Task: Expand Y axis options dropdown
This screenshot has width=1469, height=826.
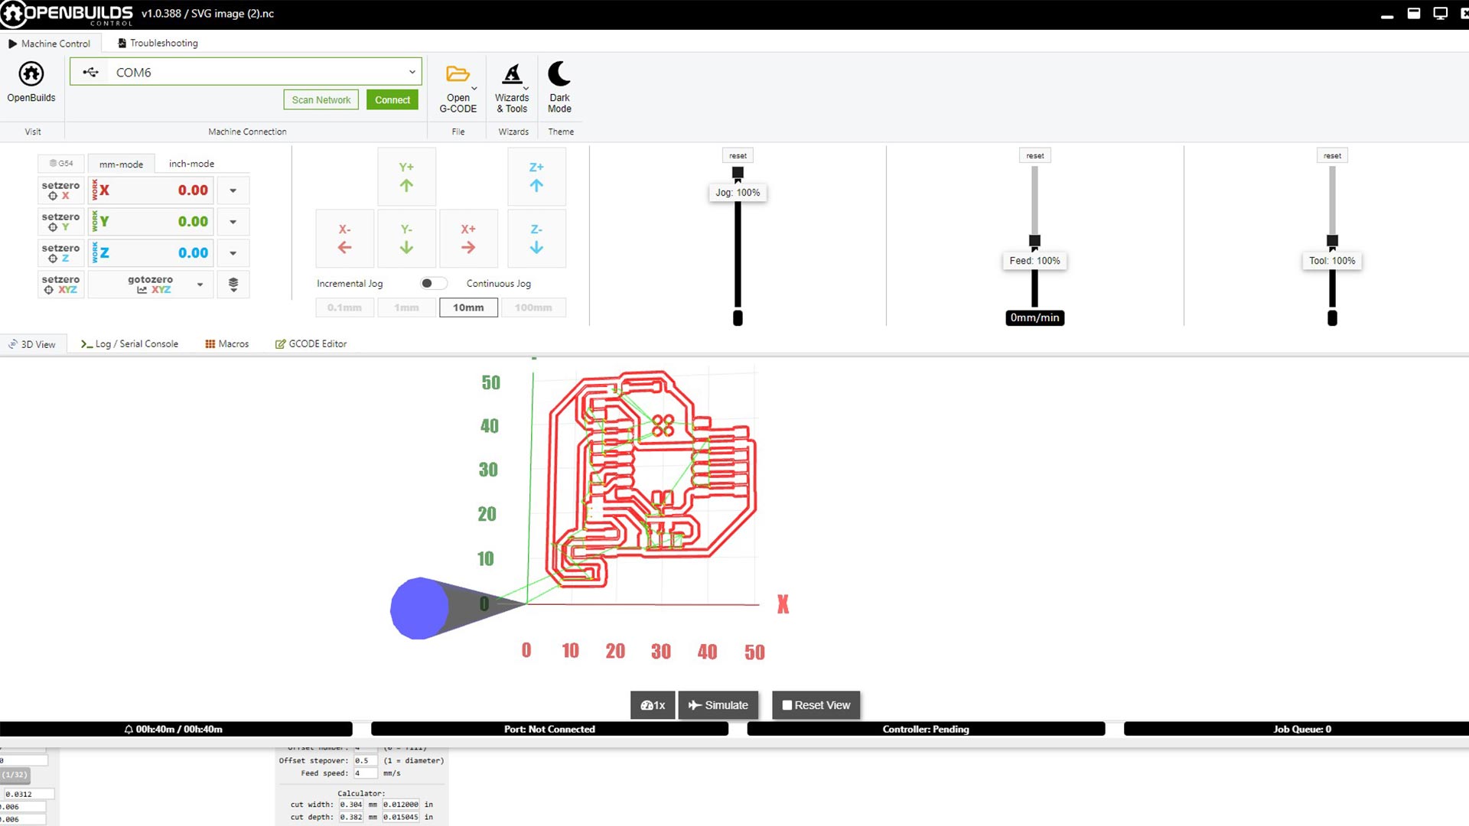Action: [x=233, y=222]
